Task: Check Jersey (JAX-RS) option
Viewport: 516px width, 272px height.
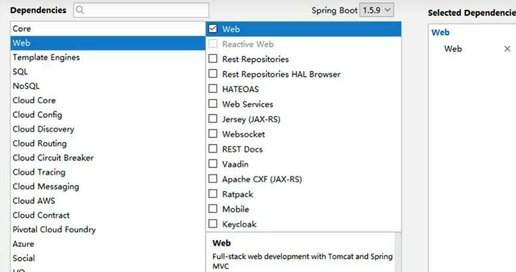Action: (x=213, y=119)
